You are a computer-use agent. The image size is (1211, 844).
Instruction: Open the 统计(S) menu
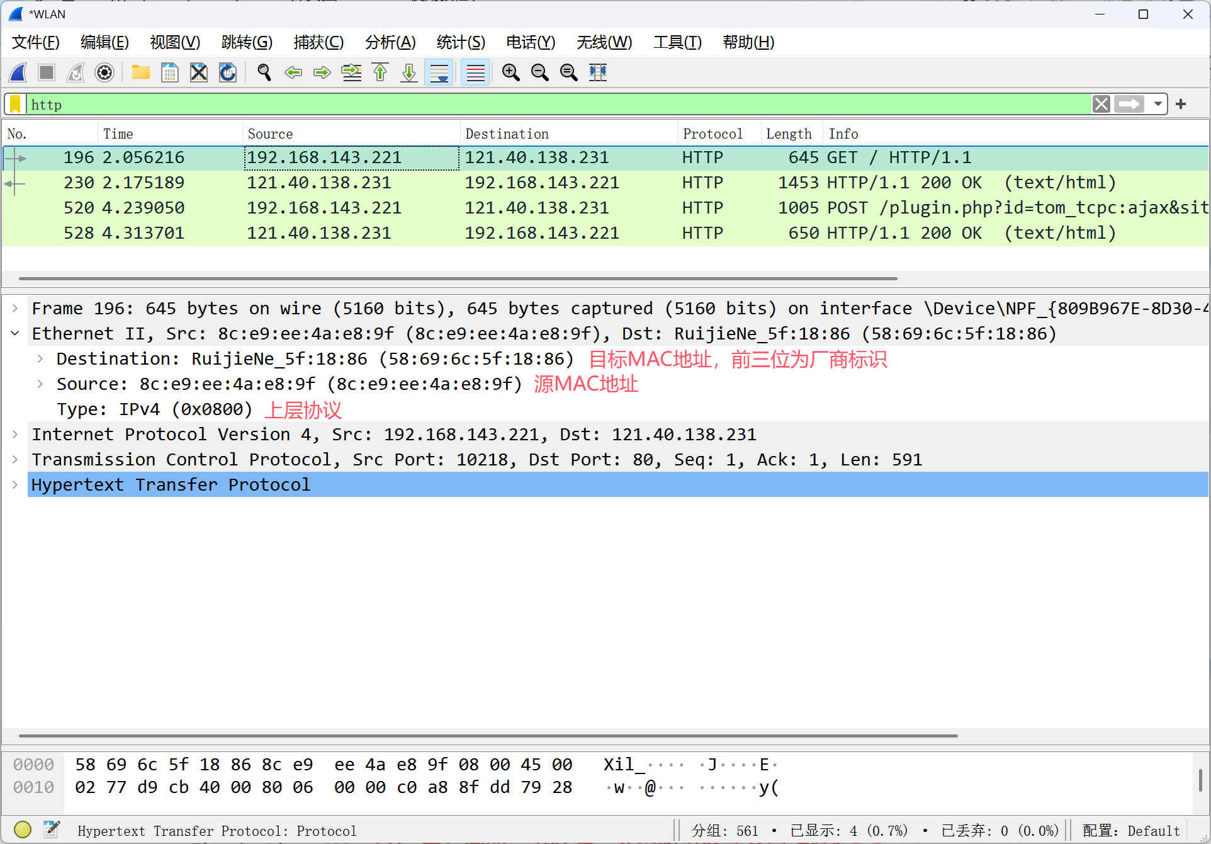pyautogui.click(x=460, y=42)
